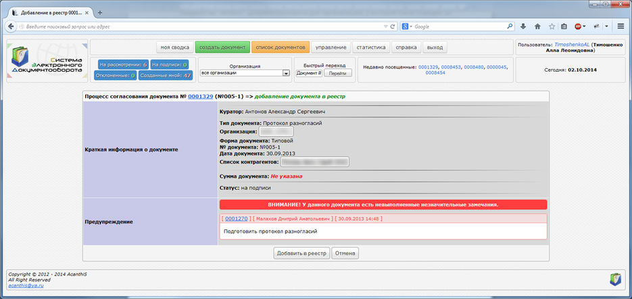Click today's date '02.10.2014'
The height and width of the screenshot is (299, 632).
(x=583, y=70)
